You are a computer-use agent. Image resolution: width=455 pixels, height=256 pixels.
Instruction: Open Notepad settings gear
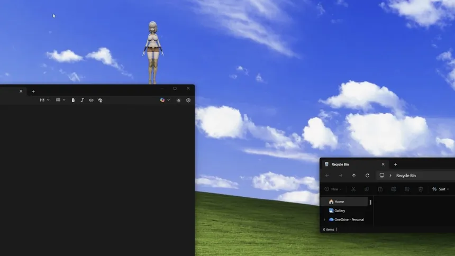188,100
